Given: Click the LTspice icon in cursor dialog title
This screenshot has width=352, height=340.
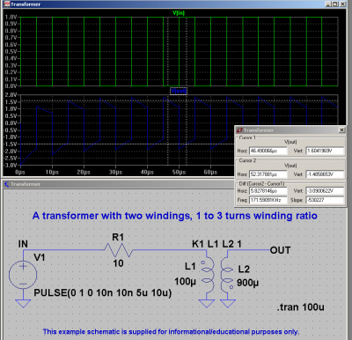Looking at the screenshot, I should pyautogui.click(x=239, y=130).
